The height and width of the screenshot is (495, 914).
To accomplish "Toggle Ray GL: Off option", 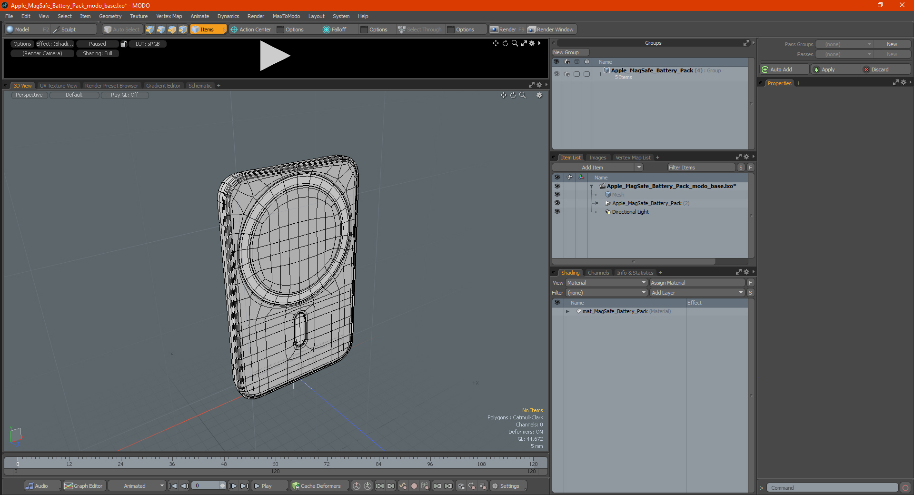I will pyautogui.click(x=125, y=95).
